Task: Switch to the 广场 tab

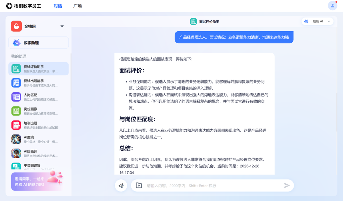Action: 77,6
